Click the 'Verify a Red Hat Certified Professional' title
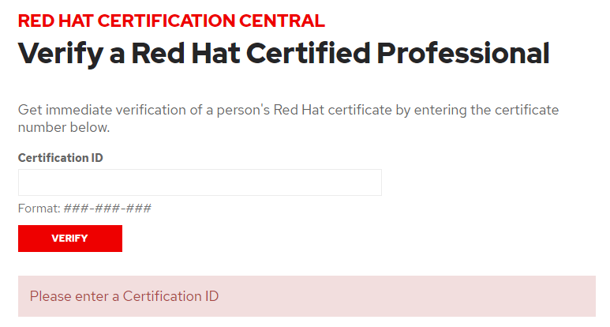 pos(283,54)
